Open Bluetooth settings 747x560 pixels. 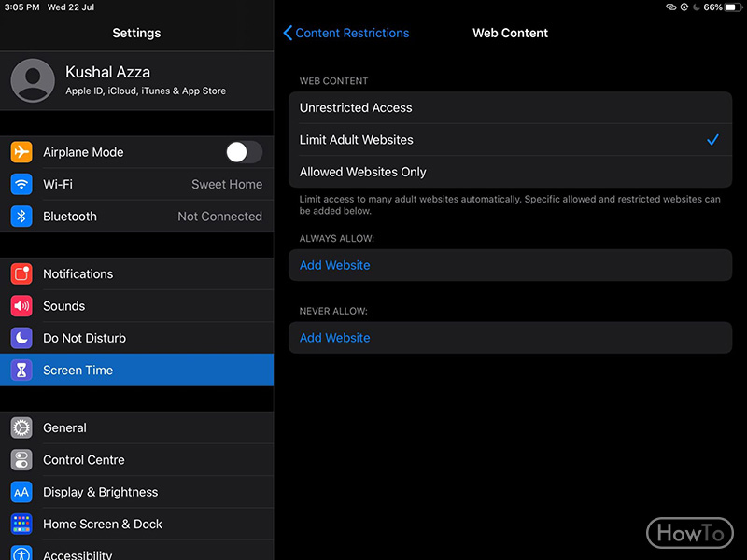[x=136, y=217]
